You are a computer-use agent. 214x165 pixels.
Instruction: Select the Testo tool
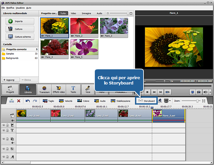pyautogui.click(x=73, y=89)
